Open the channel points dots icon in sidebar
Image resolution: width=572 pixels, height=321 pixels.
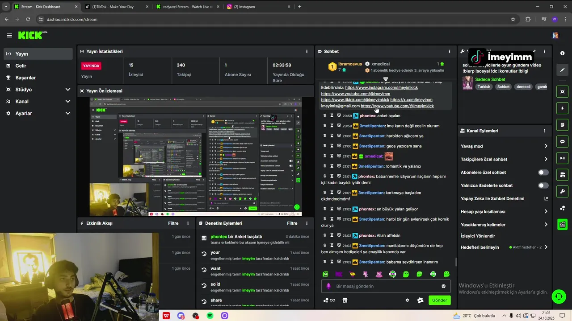pyautogui.click(x=562, y=208)
